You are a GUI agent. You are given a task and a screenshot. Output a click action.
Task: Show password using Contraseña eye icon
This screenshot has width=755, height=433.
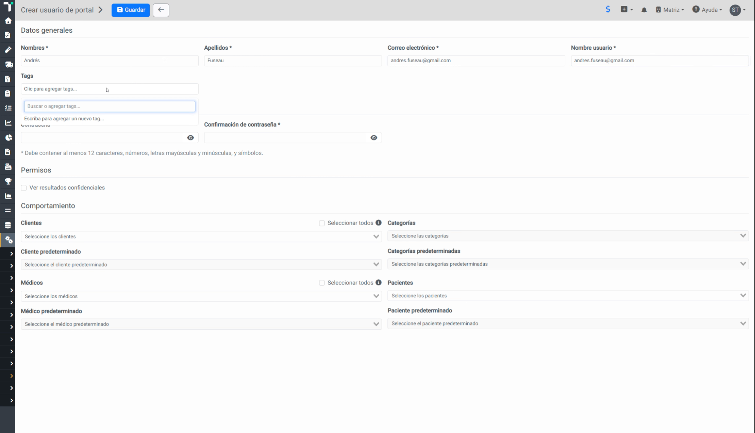click(x=190, y=138)
